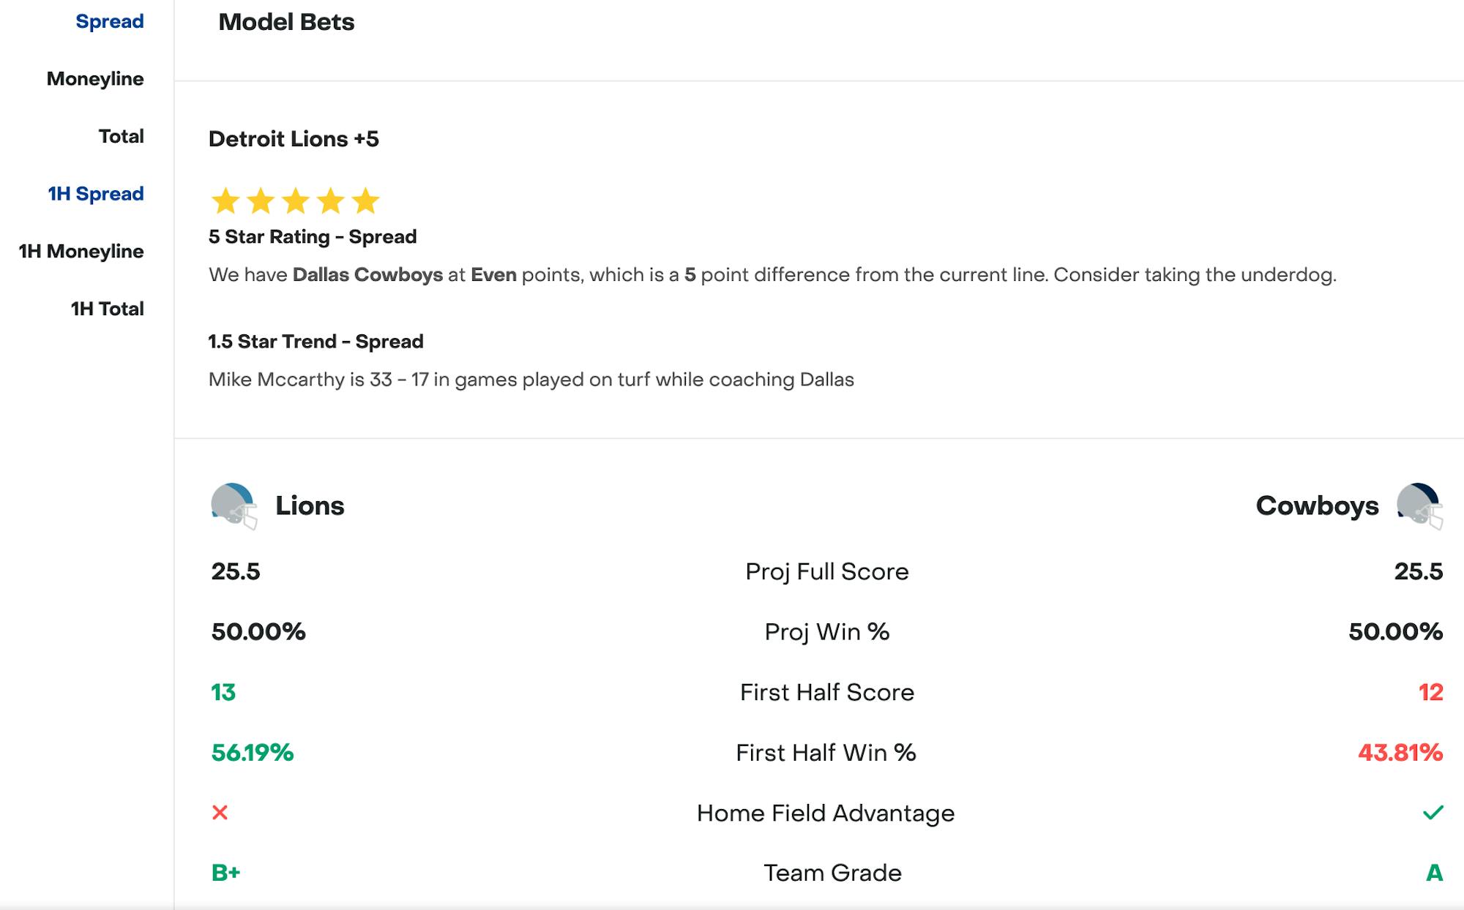Screen dimensions: 1464x910
Task: Click the Cowboys team name
Action: point(1317,505)
